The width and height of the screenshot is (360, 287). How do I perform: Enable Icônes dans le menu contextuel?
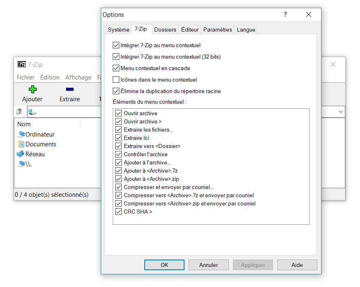click(116, 80)
